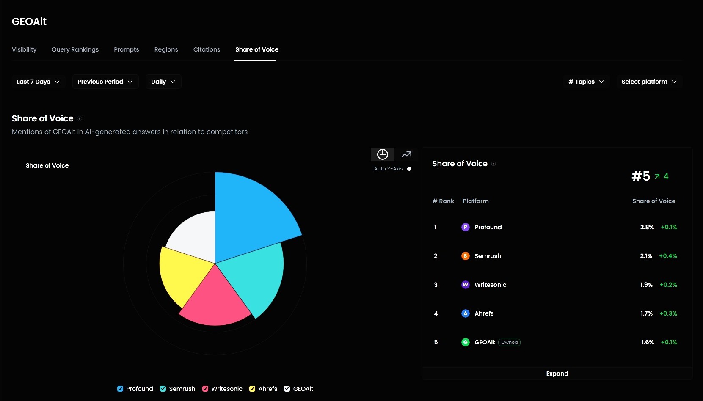Uncheck GEOAlt in the chart legend
Screen dimensions: 703x401
287,388
